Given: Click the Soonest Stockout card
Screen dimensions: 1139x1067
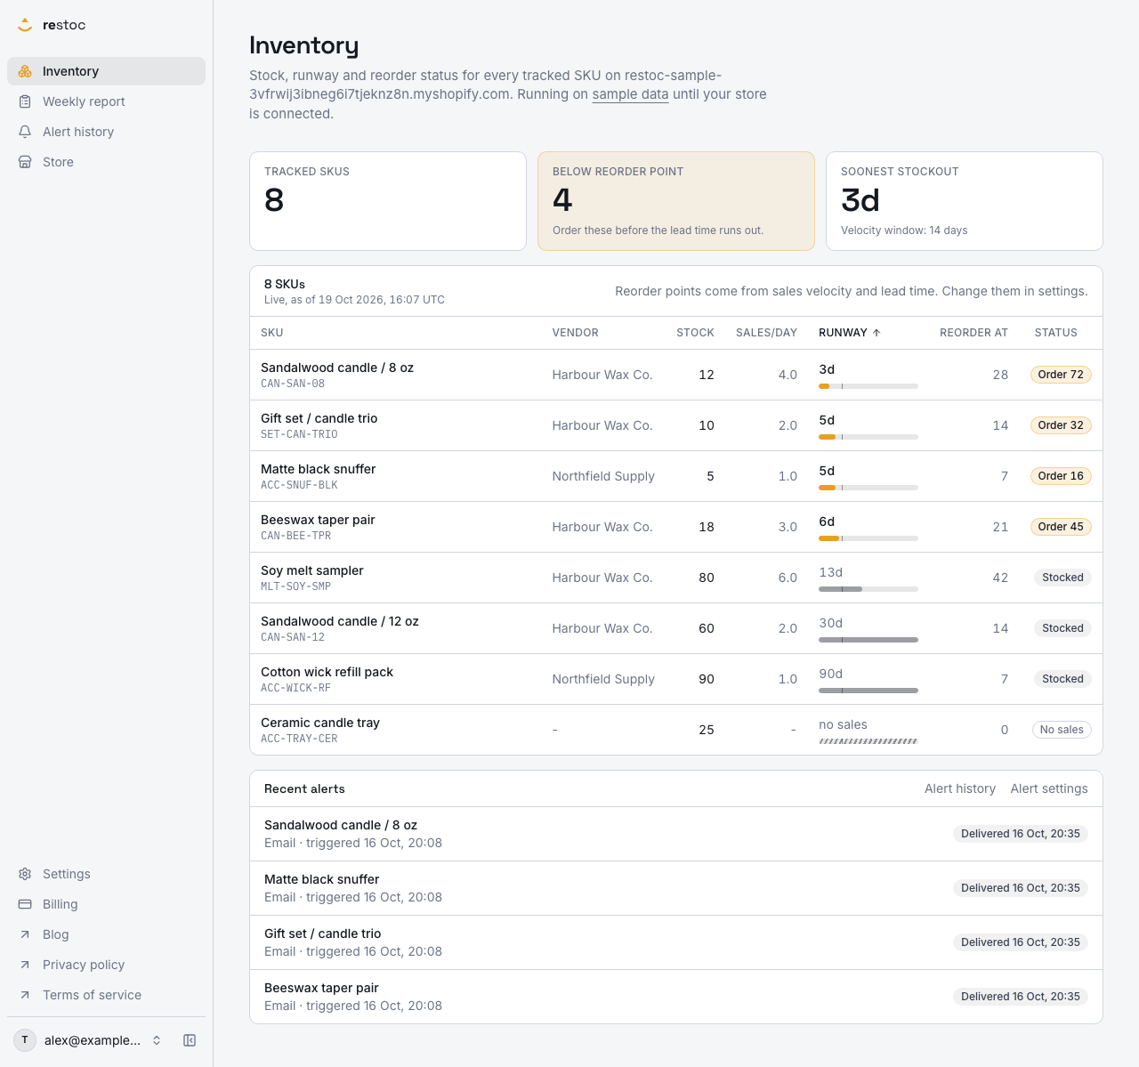Looking at the screenshot, I should pos(965,201).
